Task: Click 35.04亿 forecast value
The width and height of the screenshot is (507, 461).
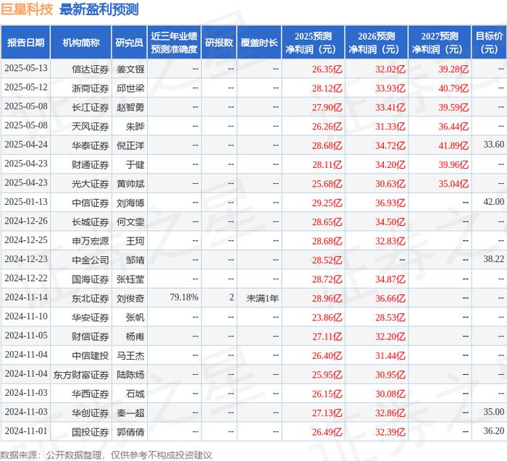Action: pos(453,184)
